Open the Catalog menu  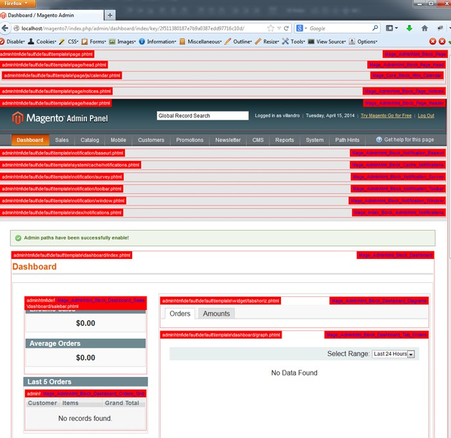[x=90, y=140]
